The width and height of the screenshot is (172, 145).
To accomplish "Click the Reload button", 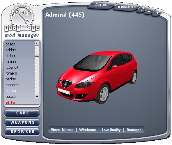I will (x=101, y=5).
